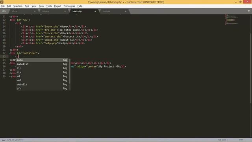252x142 pixels.
Task: Go to previous tab with left arrow
Action: pyautogui.click(x=3, y=11)
